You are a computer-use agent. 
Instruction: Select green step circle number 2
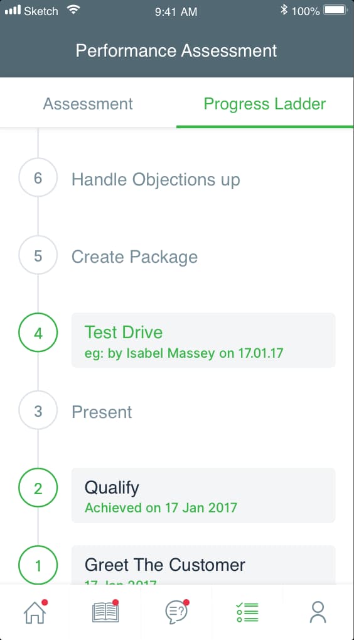[38, 488]
